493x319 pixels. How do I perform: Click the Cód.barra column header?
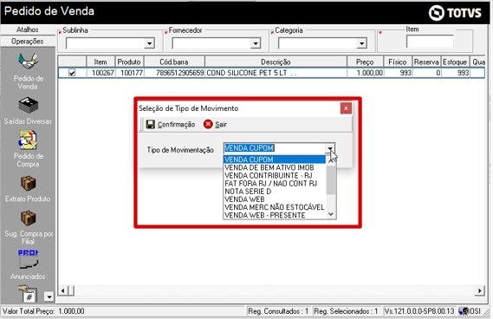174,62
